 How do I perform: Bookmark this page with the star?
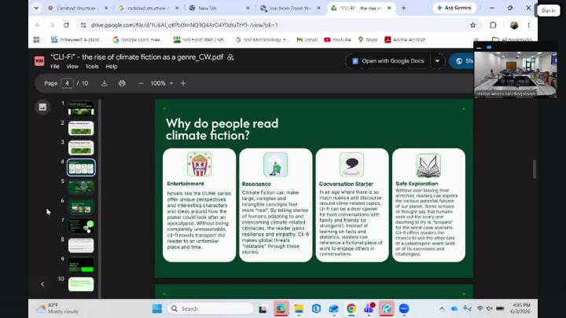(473, 25)
